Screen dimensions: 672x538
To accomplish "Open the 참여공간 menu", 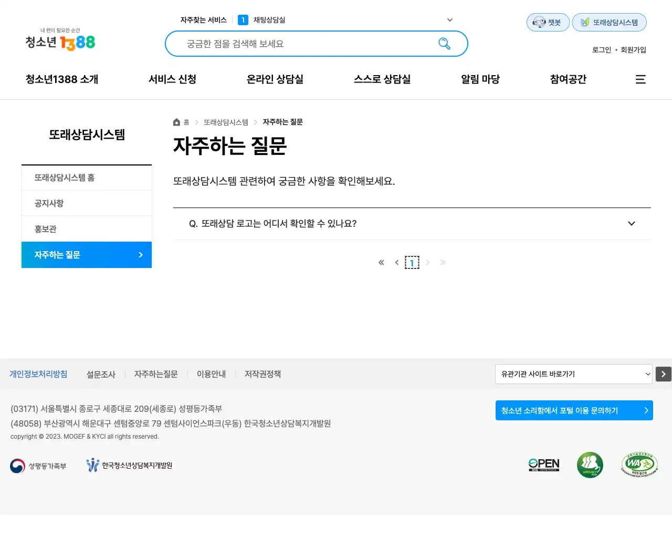I will pos(568,79).
